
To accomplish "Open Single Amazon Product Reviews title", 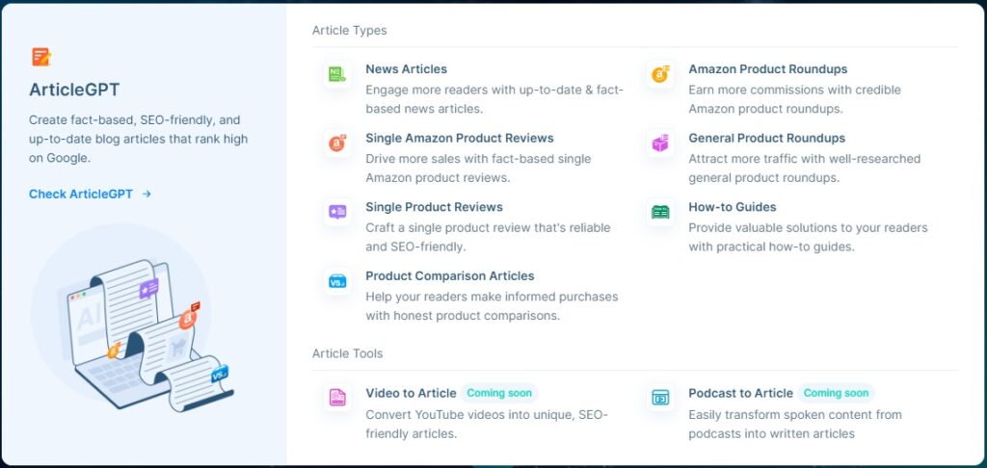I will click(x=460, y=138).
